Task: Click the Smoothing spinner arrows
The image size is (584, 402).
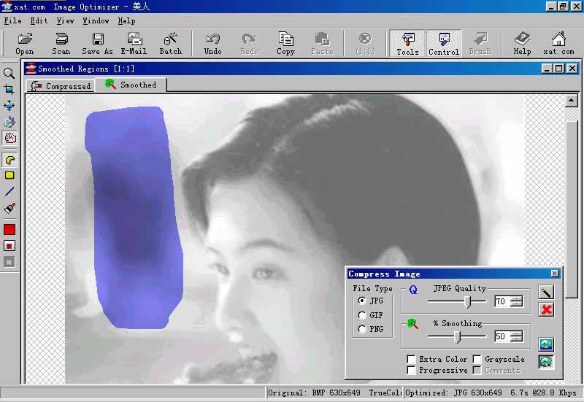Action: coord(516,336)
